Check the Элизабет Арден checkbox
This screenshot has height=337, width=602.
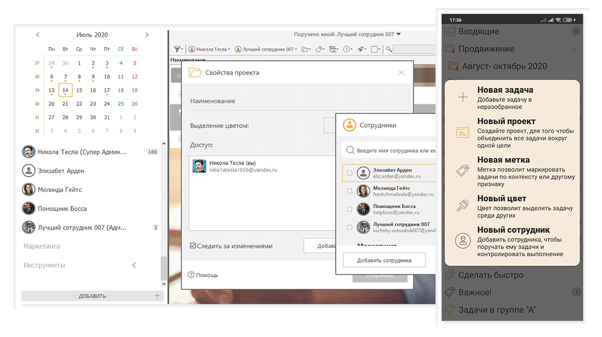tap(349, 173)
